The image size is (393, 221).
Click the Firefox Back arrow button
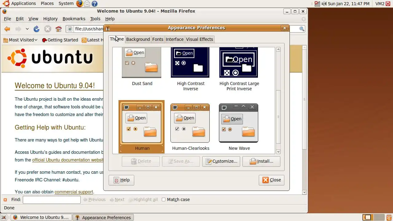7,29
